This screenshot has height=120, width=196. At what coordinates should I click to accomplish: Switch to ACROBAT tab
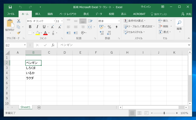click(x=139, y=14)
